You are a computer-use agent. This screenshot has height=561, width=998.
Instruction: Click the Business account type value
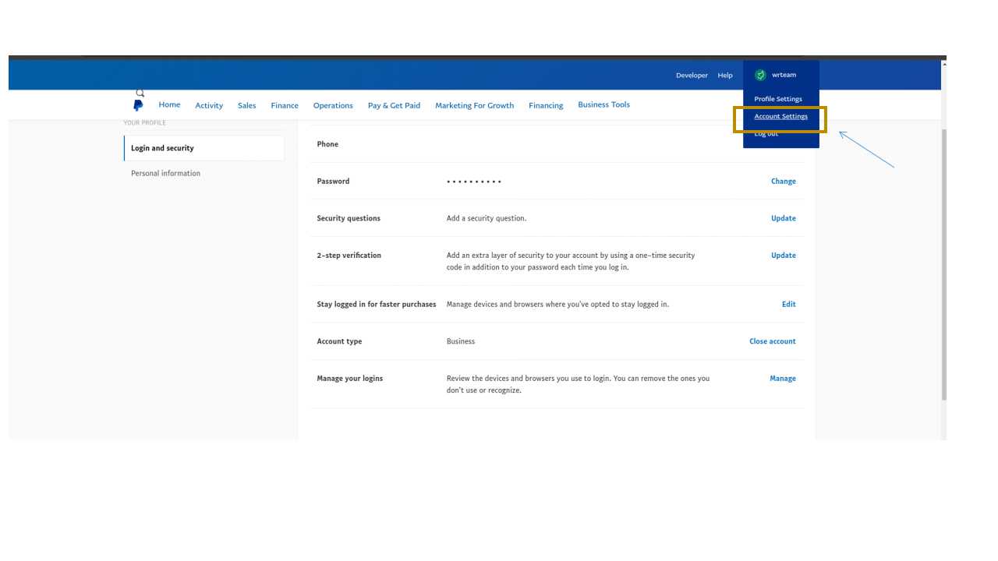tap(461, 341)
